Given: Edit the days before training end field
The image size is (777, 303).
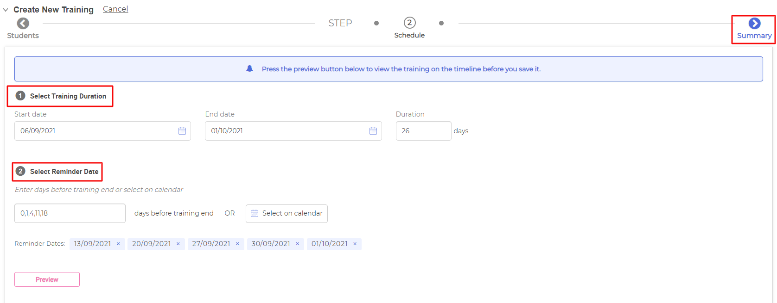Looking at the screenshot, I should 70,213.
